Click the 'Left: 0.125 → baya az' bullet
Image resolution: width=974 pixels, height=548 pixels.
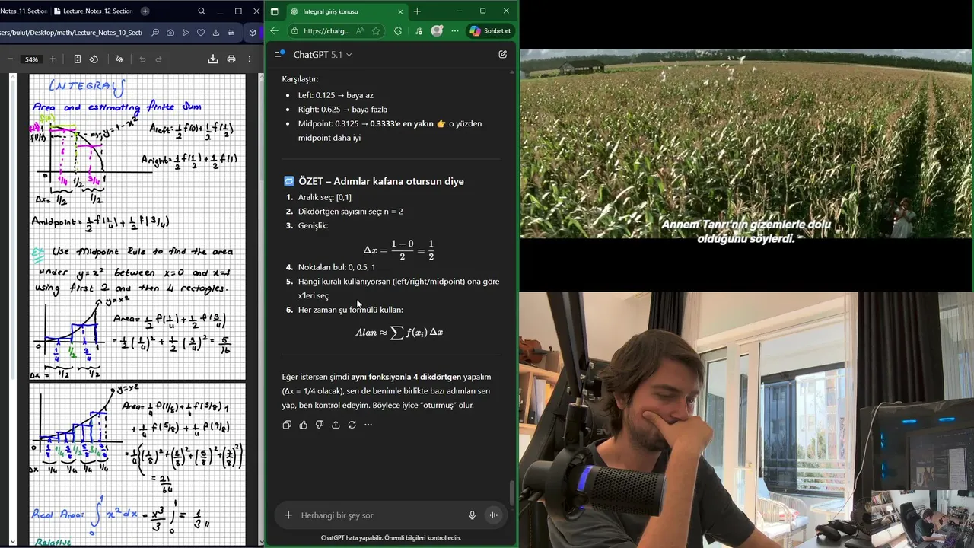pyautogui.click(x=336, y=95)
